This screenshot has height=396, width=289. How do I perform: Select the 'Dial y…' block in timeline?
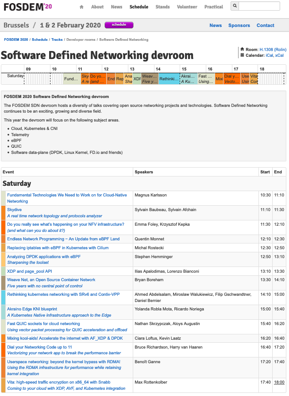click(232, 79)
